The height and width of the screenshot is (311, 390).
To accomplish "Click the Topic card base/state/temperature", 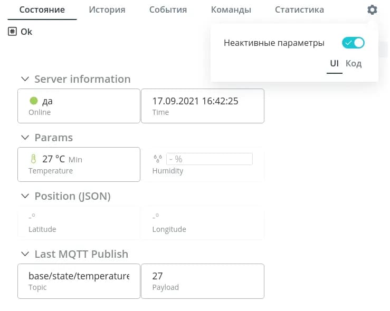I will click(79, 281).
